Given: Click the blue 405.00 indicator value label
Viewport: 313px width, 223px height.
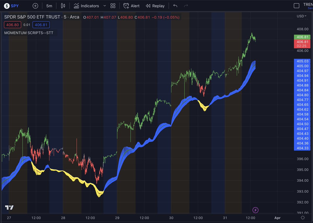Looking at the screenshot, I should [302, 66].
